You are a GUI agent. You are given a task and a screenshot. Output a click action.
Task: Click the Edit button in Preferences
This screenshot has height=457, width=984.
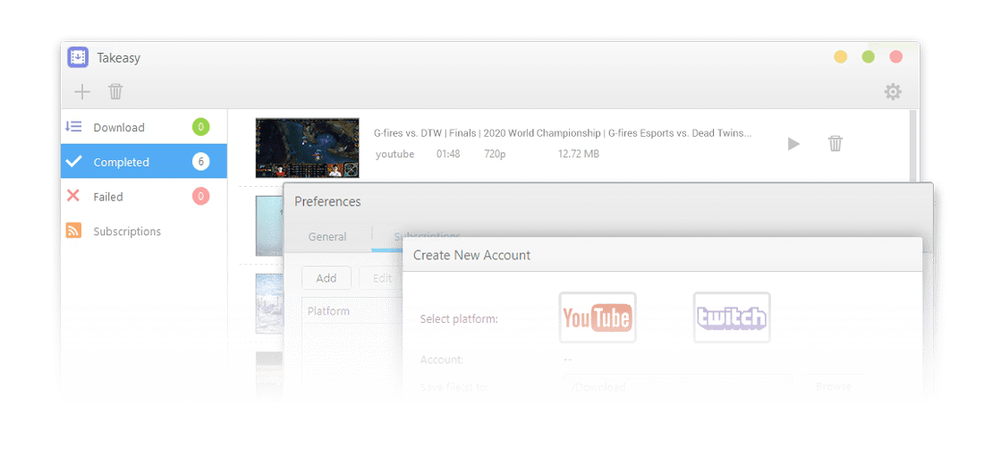(381, 278)
